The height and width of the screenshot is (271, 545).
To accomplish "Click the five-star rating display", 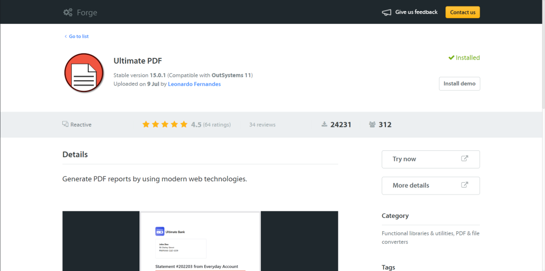I will (x=164, y=124).
